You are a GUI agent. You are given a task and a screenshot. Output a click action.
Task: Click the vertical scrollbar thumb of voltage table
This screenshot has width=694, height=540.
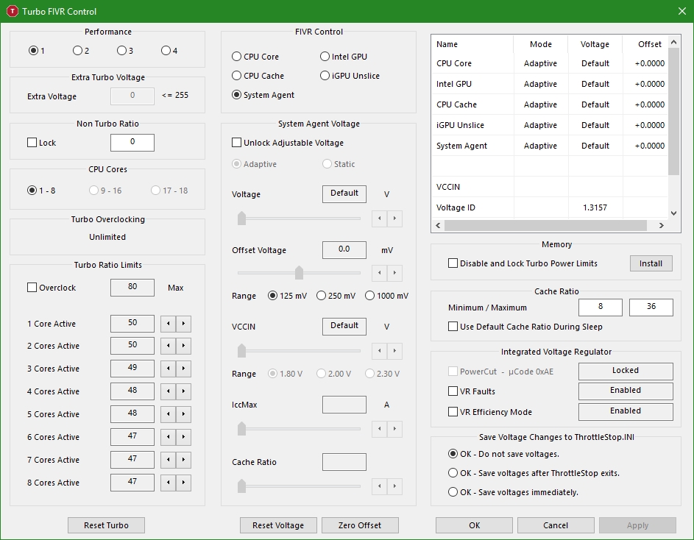[673, 112]
